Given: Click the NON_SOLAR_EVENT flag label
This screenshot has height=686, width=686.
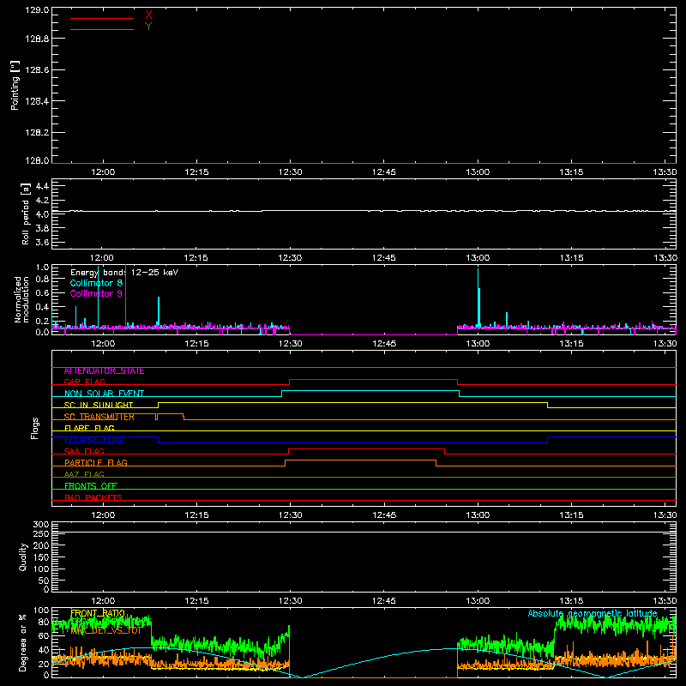Looking at the screenshot, I should [104, 394].
